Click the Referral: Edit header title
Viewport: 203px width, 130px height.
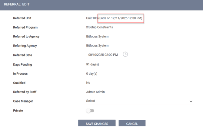coord(17,5)
